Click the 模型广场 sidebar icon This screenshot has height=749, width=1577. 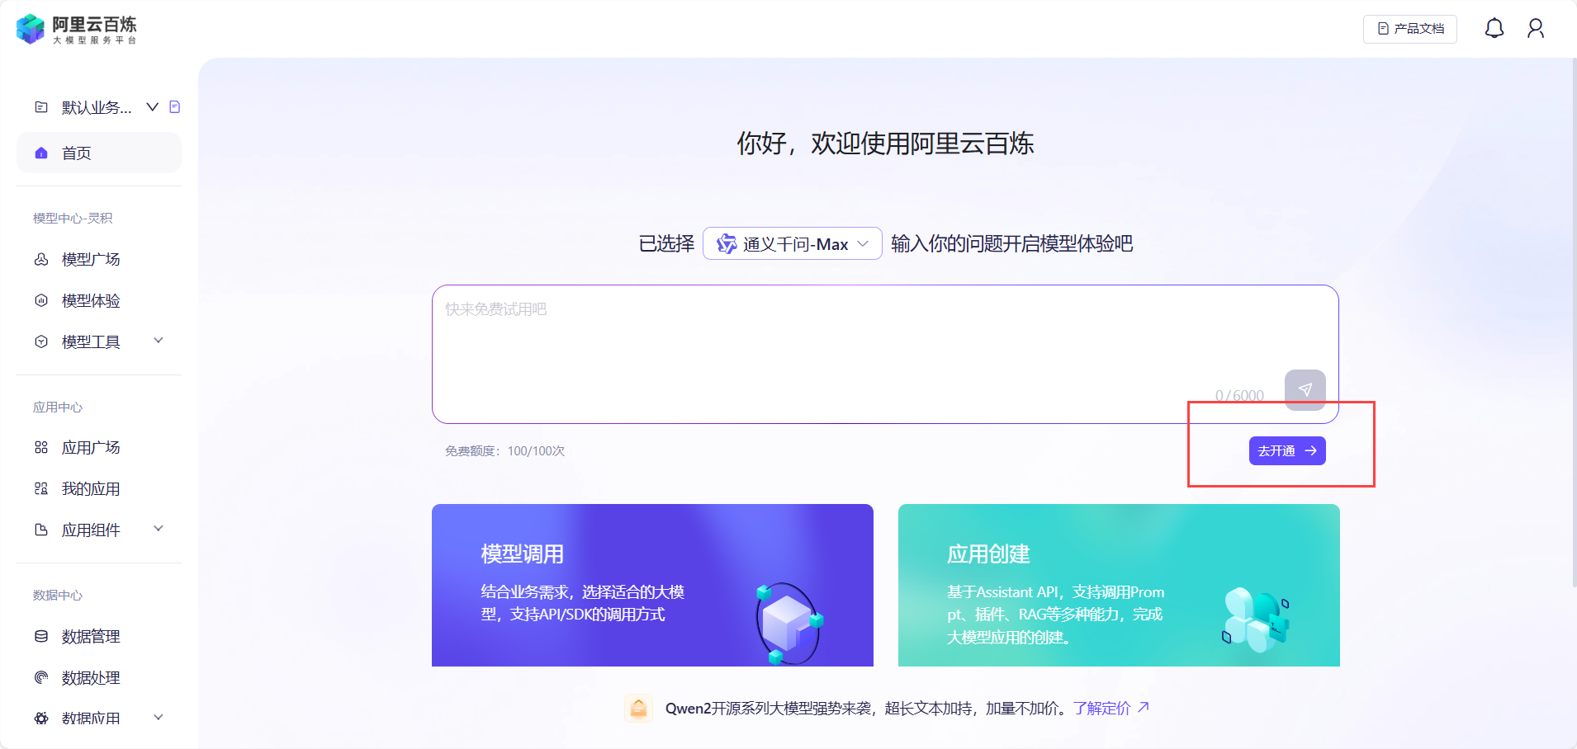pos(41,259)
